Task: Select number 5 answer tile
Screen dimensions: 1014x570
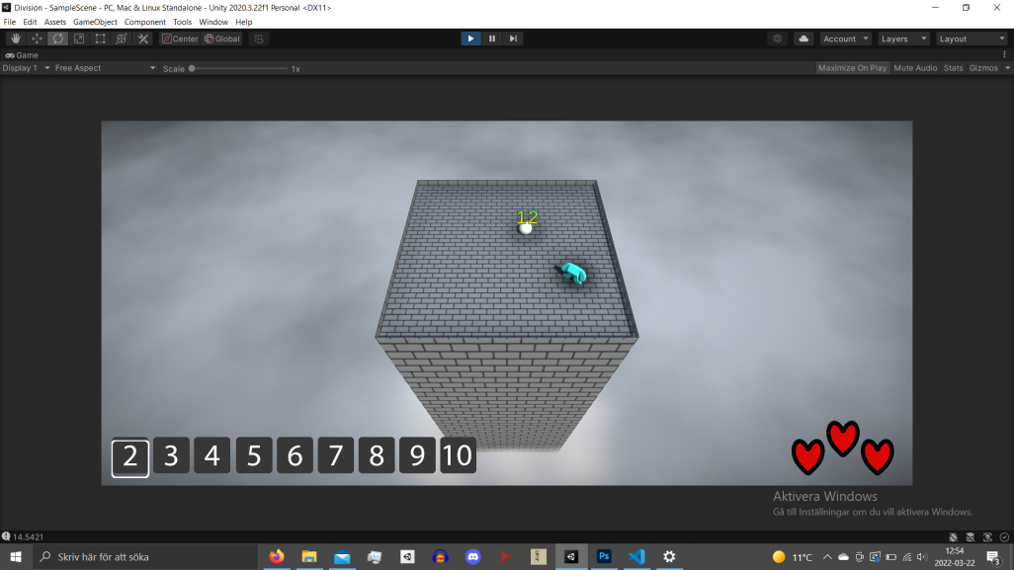Action: click(253, 455)
